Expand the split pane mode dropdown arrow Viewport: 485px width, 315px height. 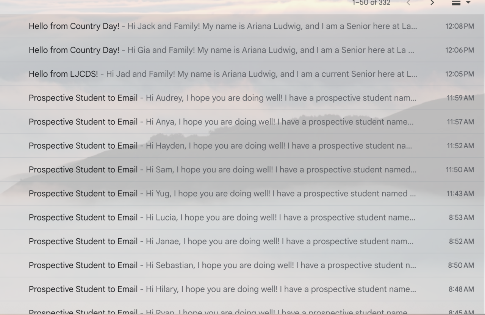[468, 3]
